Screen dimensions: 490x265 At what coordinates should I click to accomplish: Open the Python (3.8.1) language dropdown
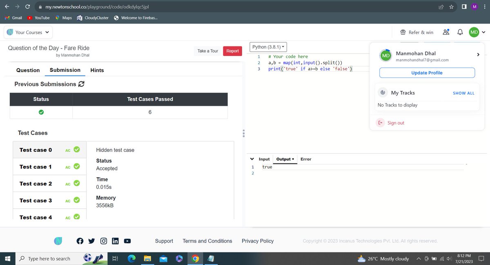269,47
